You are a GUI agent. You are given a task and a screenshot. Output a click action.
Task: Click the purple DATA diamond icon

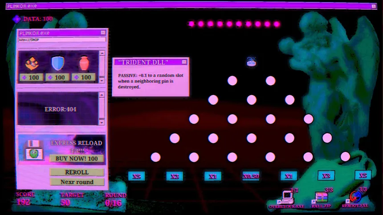[16, 19]
